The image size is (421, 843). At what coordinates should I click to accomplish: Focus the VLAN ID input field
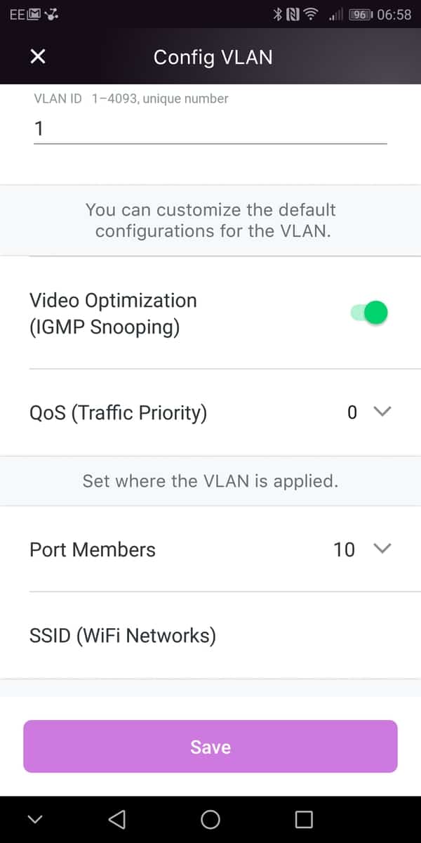[210, 129]
